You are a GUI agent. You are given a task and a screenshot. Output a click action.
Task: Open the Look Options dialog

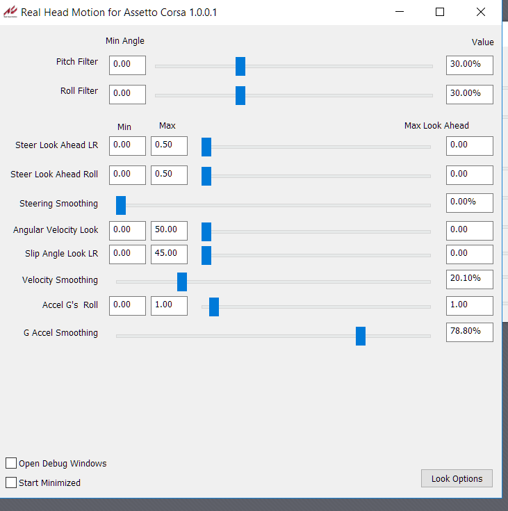(457, 478)
